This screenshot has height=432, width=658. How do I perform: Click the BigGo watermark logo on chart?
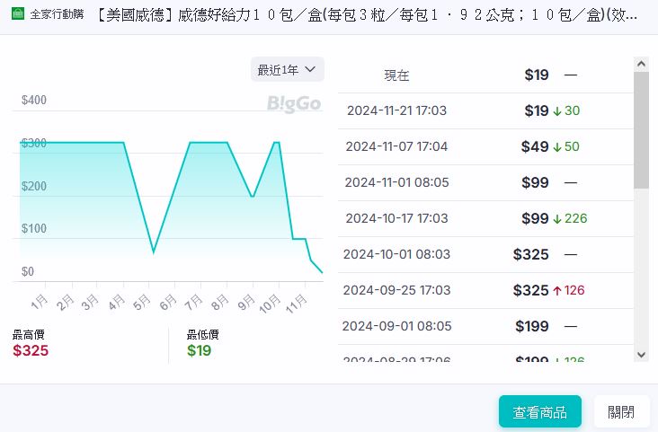[x=294, y=103]
